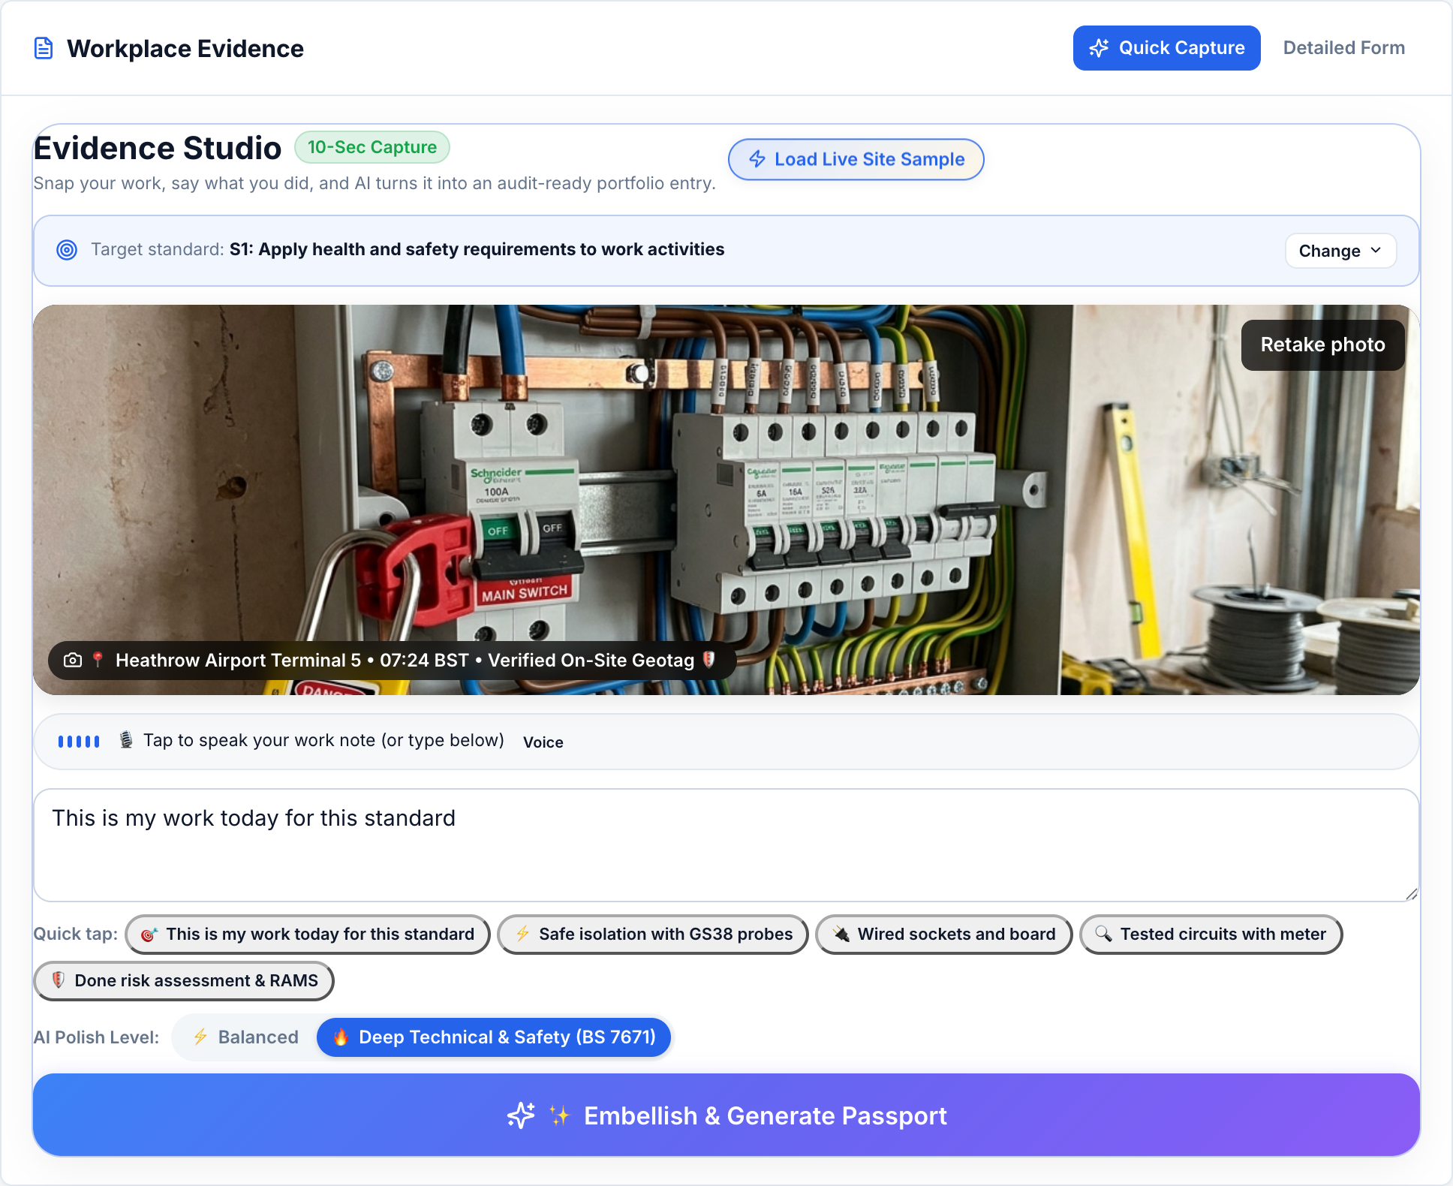
Task: Switch to the Detailed Form tab
Action: coord(1343,48)
